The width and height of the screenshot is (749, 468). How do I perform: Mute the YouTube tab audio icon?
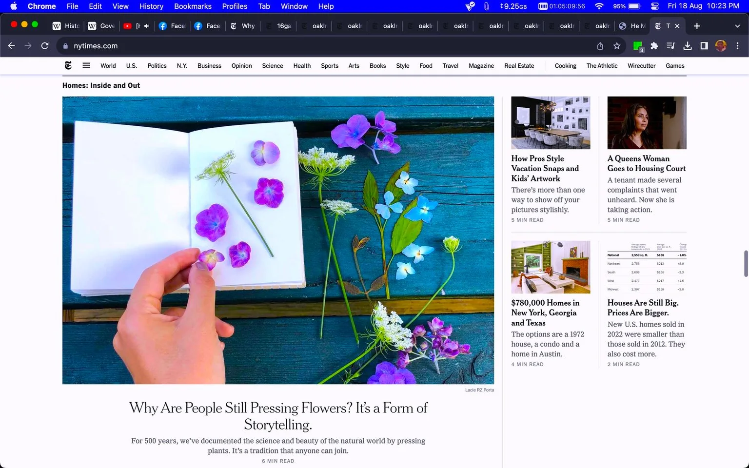[x=147, y=26]
